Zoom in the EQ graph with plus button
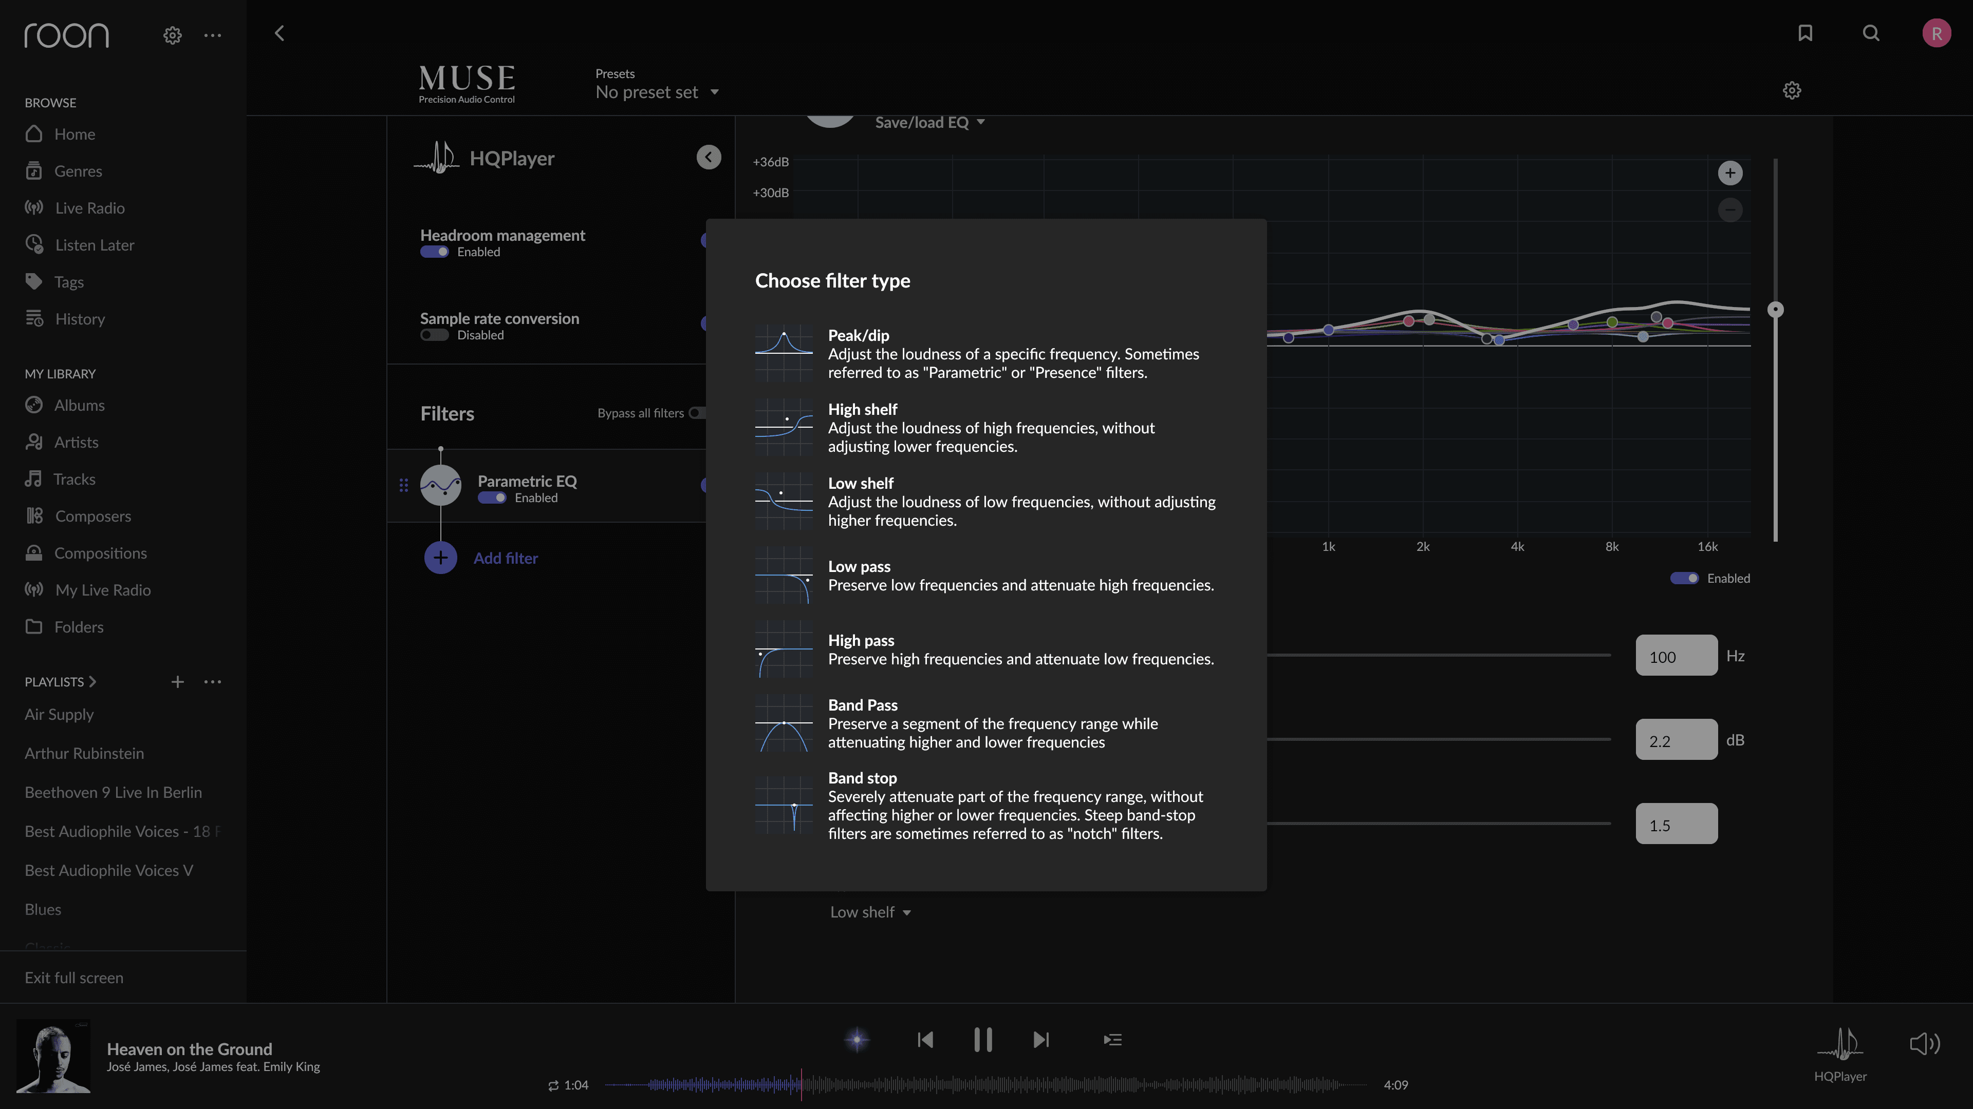 pos(1730,173)
